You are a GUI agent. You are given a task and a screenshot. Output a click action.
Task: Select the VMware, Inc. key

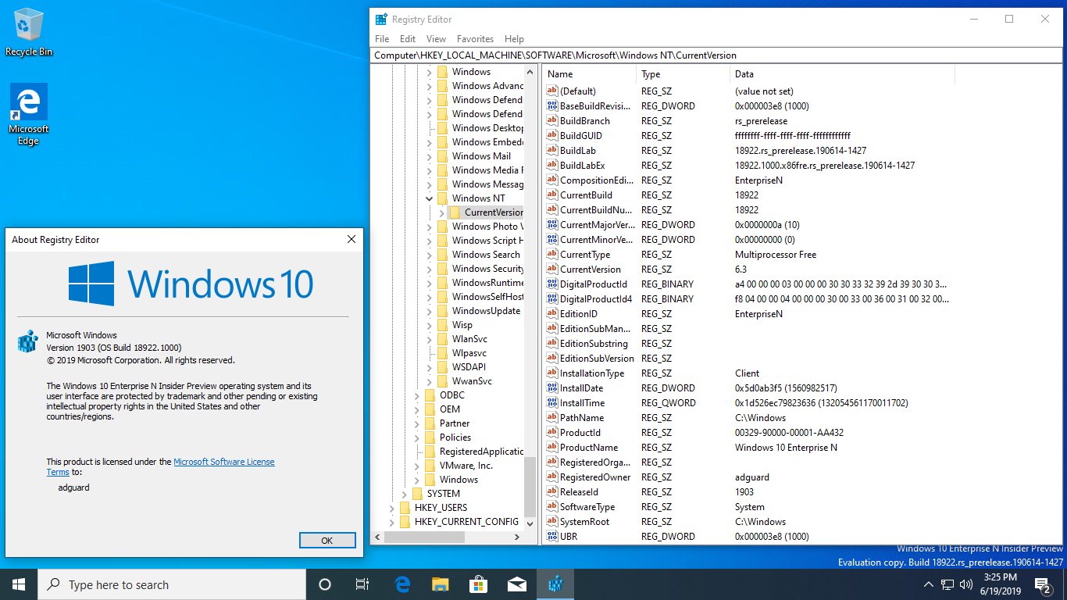(x=466, y=466)
